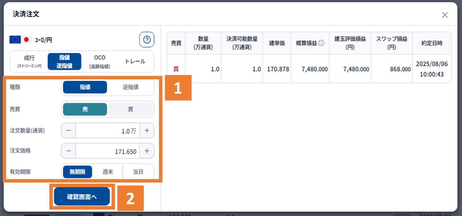This screenshot has width=462, height=216.
Task: Set 有効期限 to 当日
Action: point(138,172)
